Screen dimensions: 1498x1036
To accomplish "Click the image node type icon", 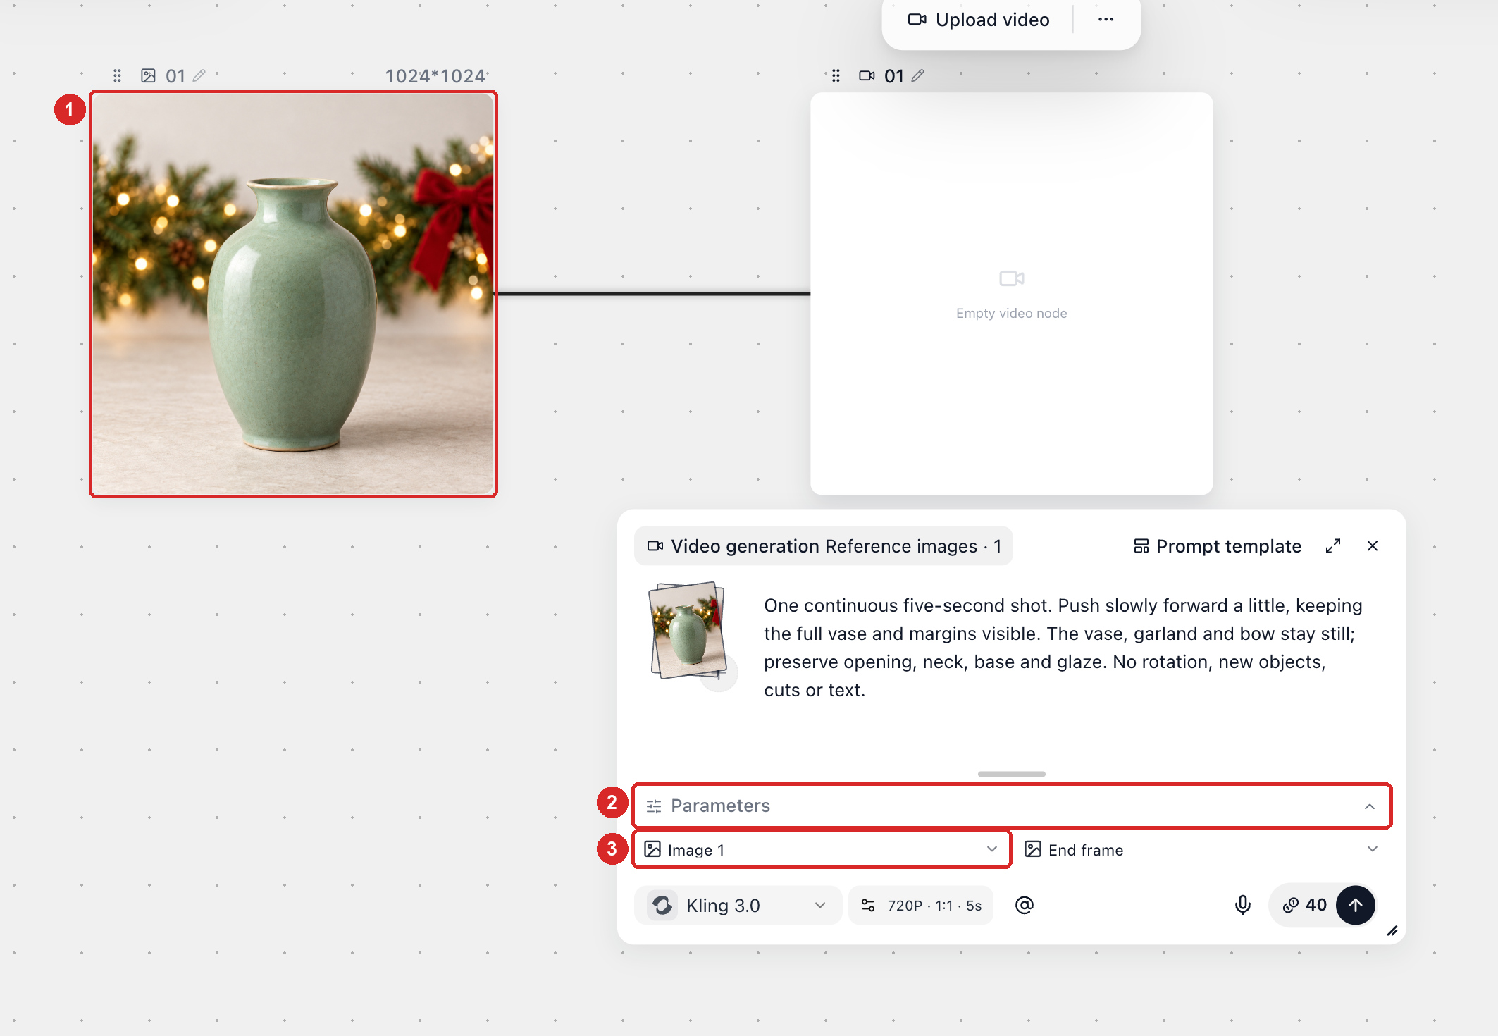I will tap(148, 75).
